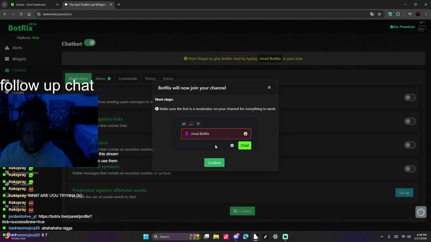Go to browser home page
The image size is (431, 242).
tap(29, 14)
